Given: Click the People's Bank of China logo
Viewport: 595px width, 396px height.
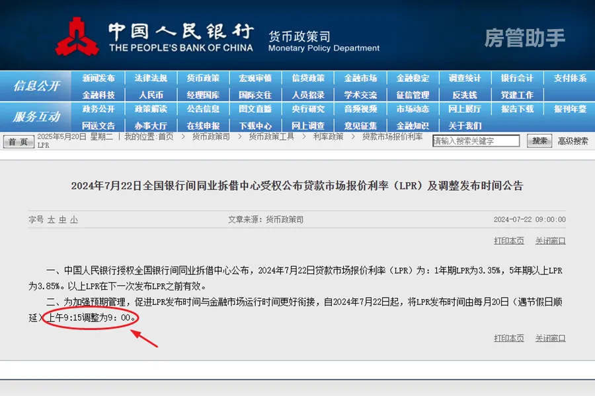Looking at the screenshot, I should (x=77, y=36).
